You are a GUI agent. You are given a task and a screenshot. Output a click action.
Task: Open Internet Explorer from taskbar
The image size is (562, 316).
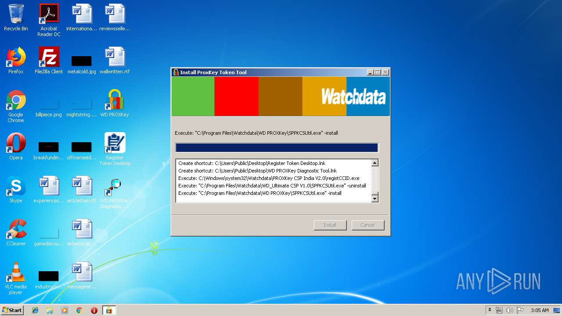pos(35,310)
